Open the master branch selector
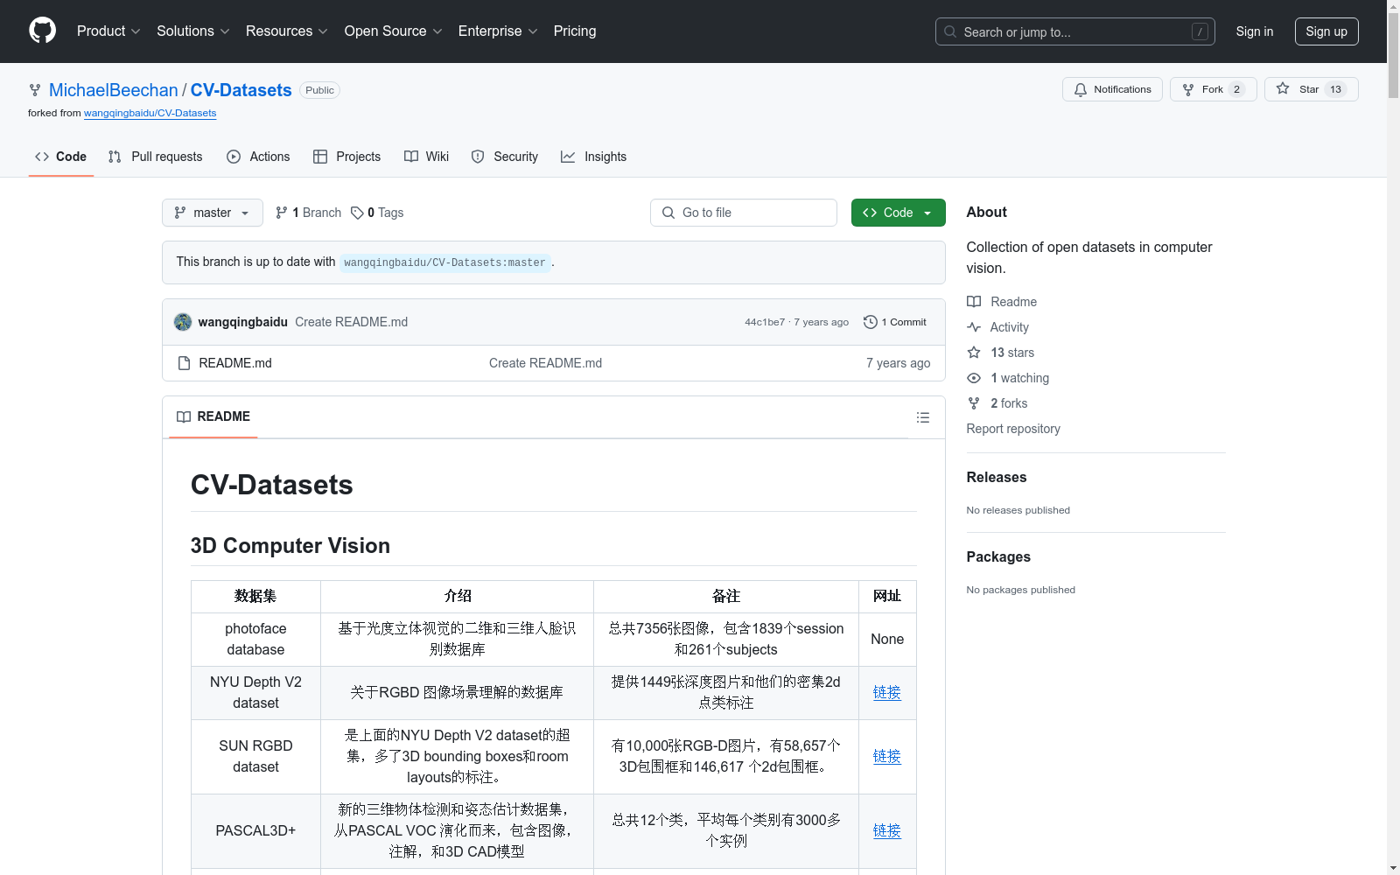The image size is (1400, 875). [x=213, y=213]
